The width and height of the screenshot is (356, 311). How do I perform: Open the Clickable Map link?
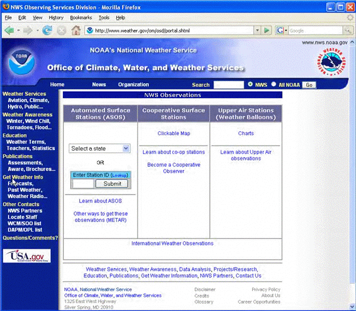[173, 134]
